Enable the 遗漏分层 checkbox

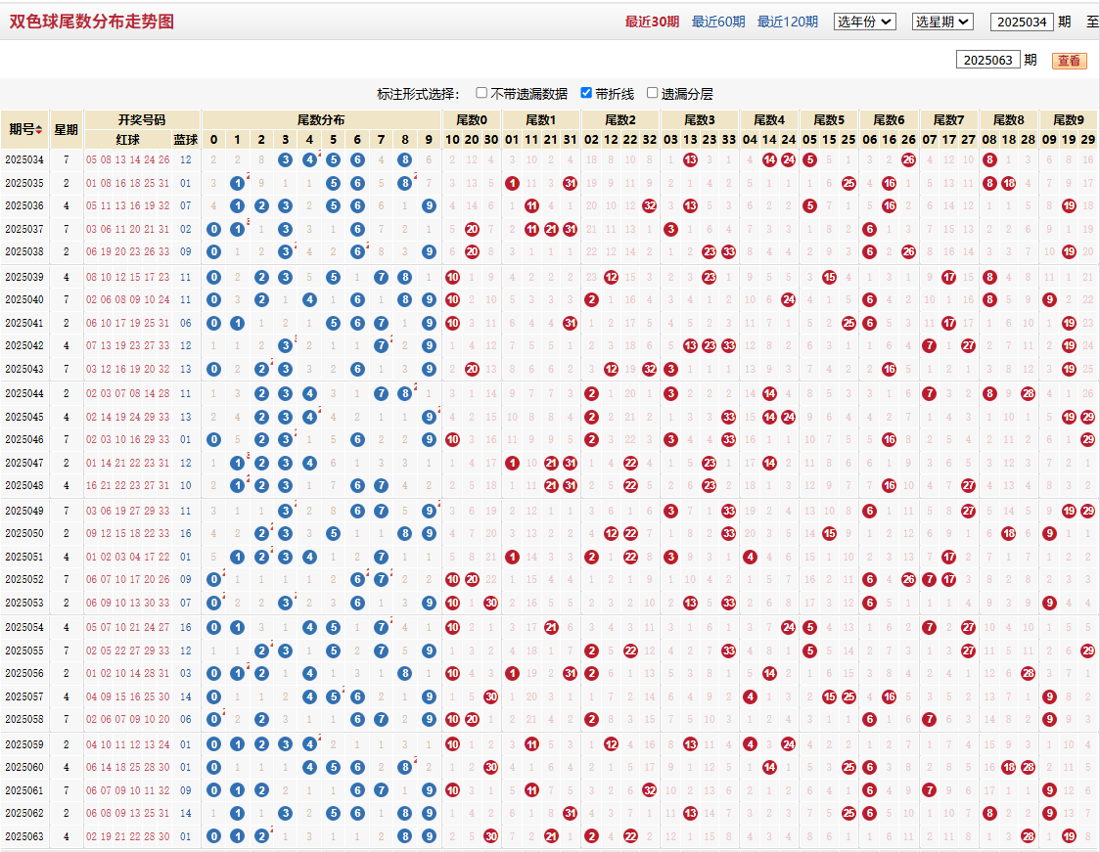point(653,93)
